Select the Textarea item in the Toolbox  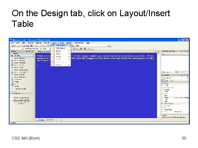[22, 79]
